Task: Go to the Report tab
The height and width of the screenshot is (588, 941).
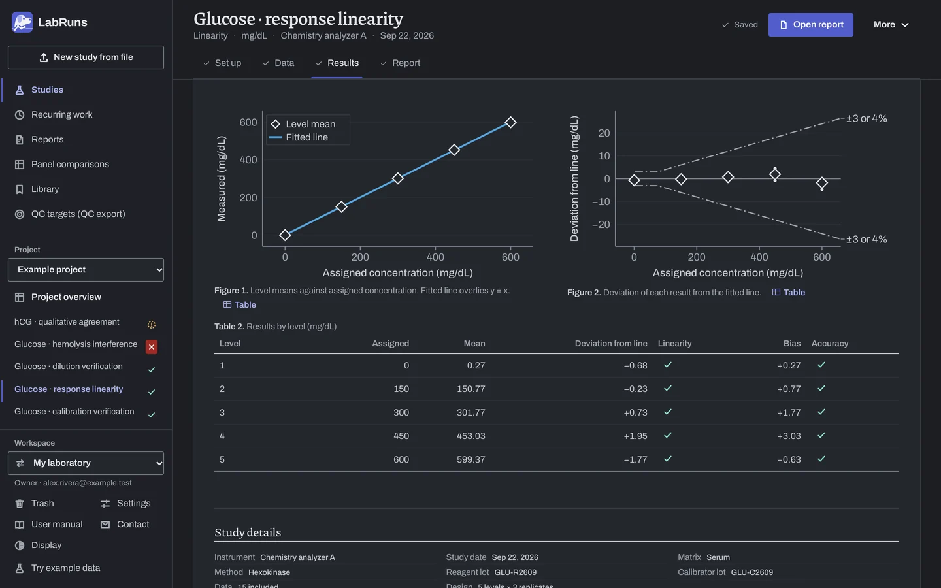Action: 400,63
